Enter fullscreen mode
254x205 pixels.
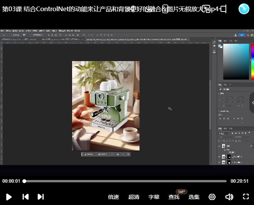click(246, 197)
